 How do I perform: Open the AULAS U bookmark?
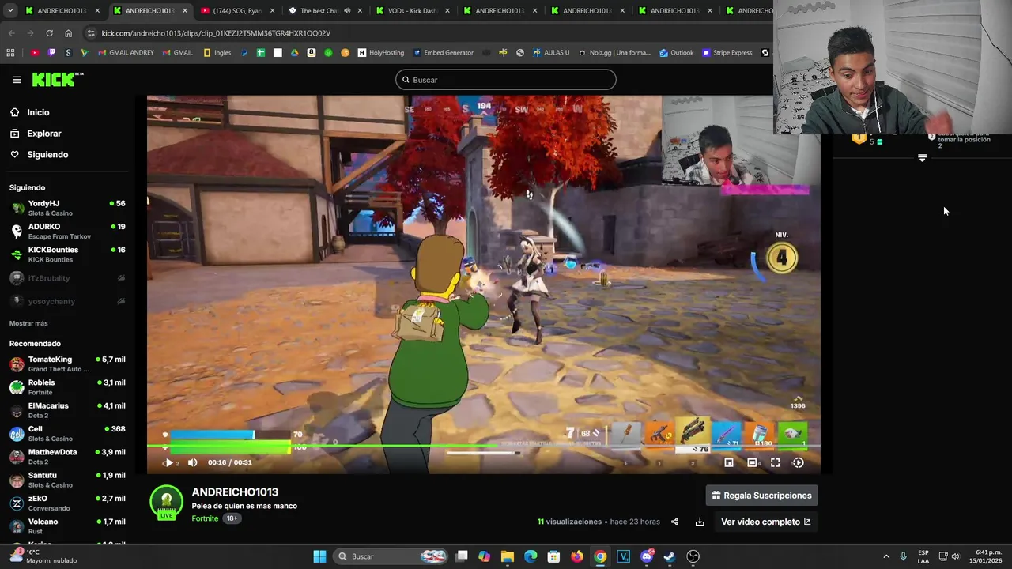pyautogui.click(x=551, y=53)
